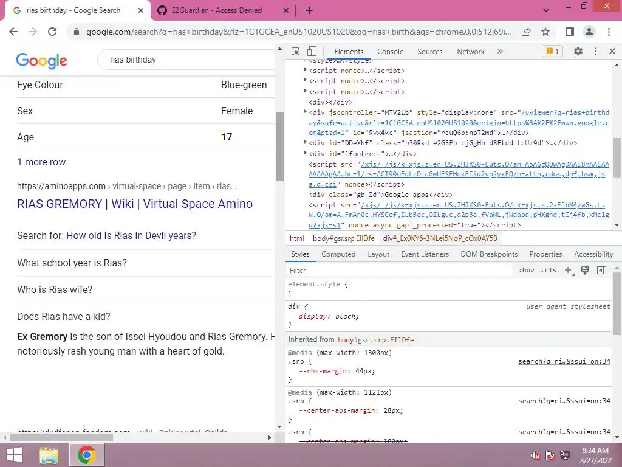Expand the div id DDeXhf node
This screenshot has width=622, height=467.
click(x=305, y=142)
